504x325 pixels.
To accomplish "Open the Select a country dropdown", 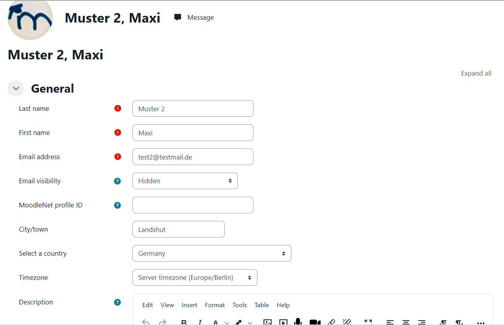I will coord(212,253).
